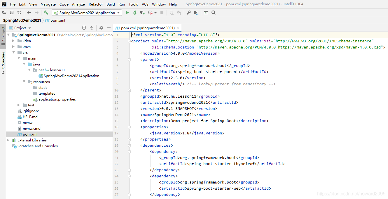Open Search Everywhere magnifier icon
388x199 pixels.
pos(214,13)
